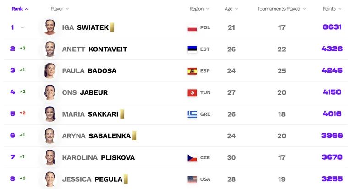Open Ons Jabeur's player page
This screenshot has width=352, height=189.
click(x=85, y=92)
